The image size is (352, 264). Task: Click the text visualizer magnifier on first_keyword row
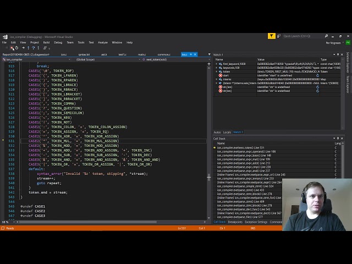315,64
